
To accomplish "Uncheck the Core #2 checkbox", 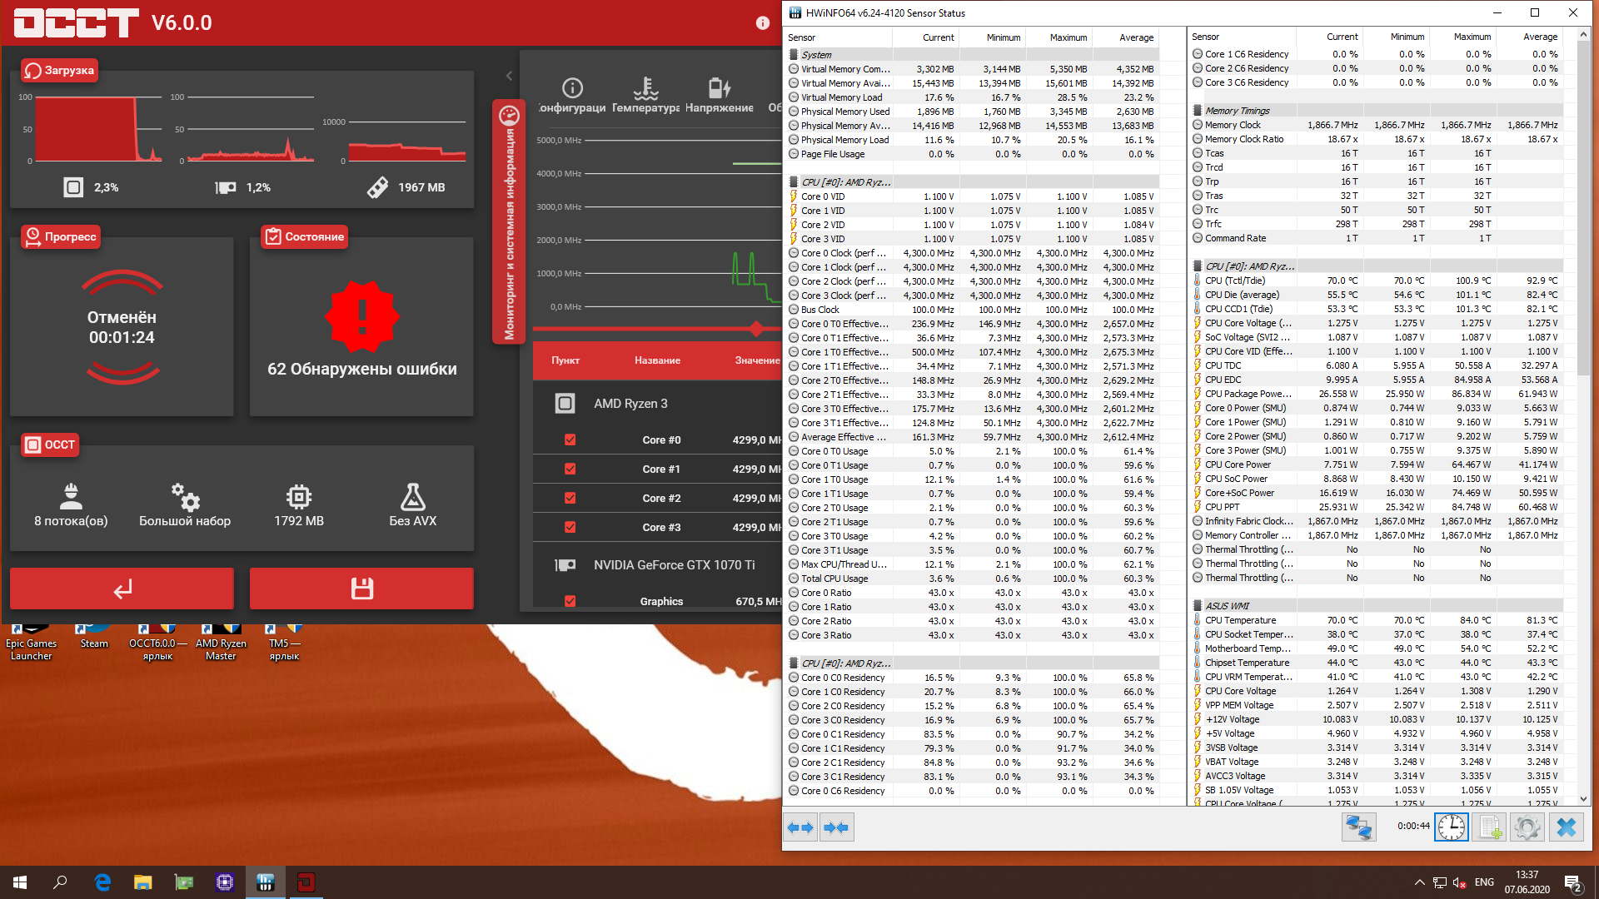I will coord(570,498).
